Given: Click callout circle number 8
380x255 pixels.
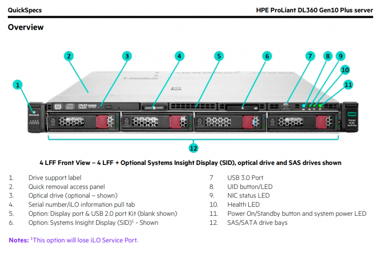Looking at the screenshot, I should (327, 56).
